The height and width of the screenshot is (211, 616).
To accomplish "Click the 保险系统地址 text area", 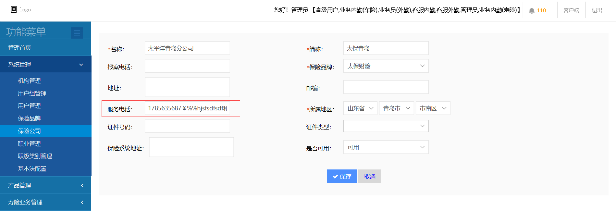I will [191, 147].
